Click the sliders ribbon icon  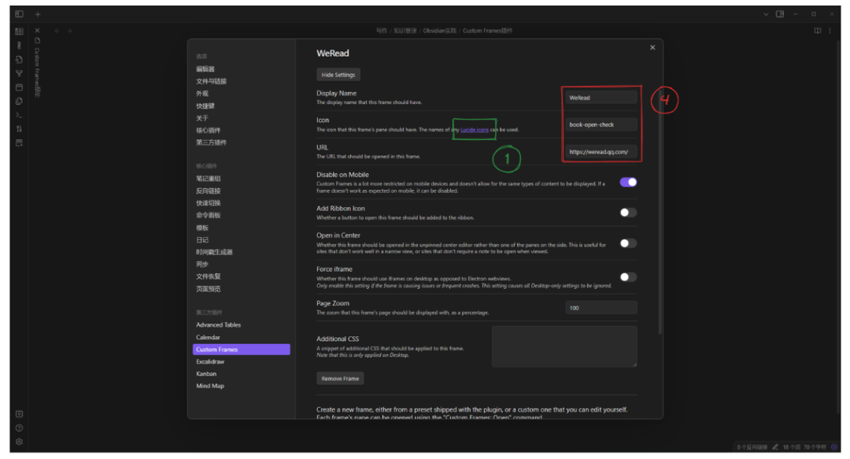(x=19, y=129)
